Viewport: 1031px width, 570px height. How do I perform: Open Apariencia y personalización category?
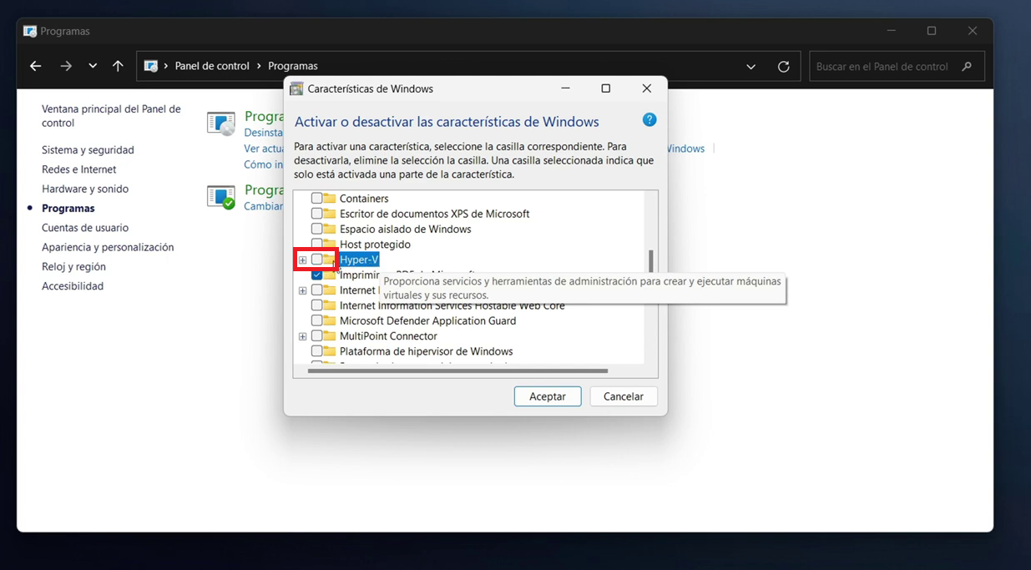pos(108,247)
